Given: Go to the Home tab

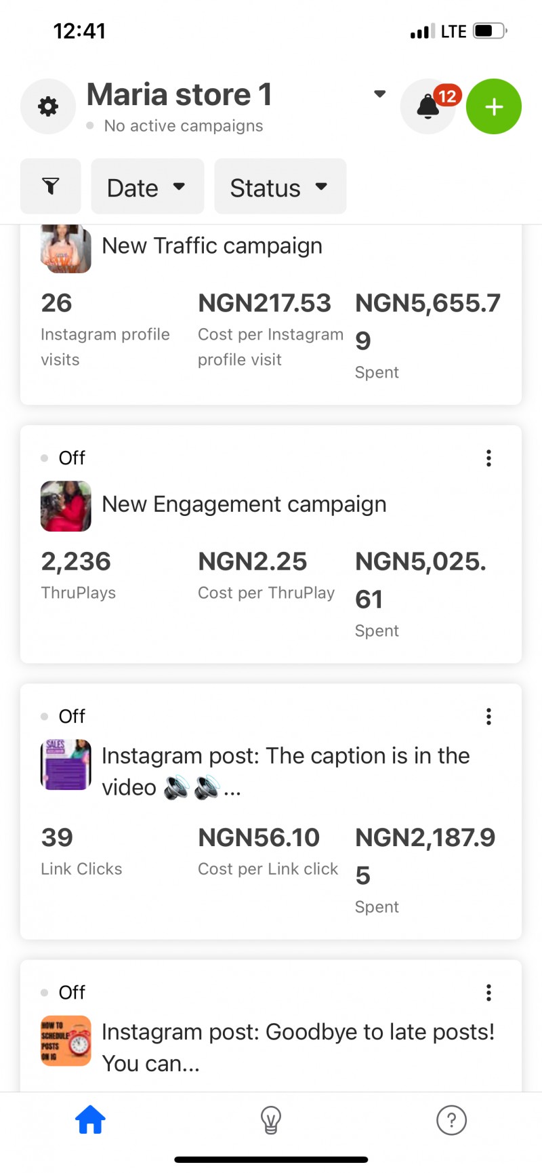Looking at the screenshot, I should pos(90,1120).
